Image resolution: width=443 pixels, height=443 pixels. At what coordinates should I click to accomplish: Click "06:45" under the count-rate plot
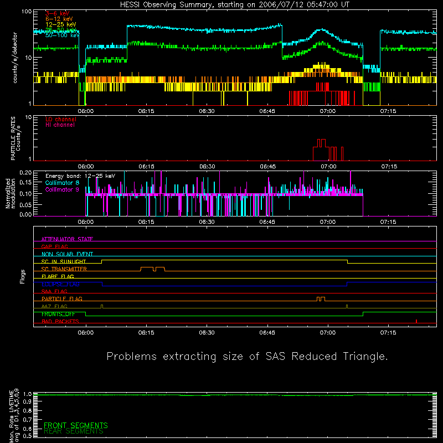point(267,111)
